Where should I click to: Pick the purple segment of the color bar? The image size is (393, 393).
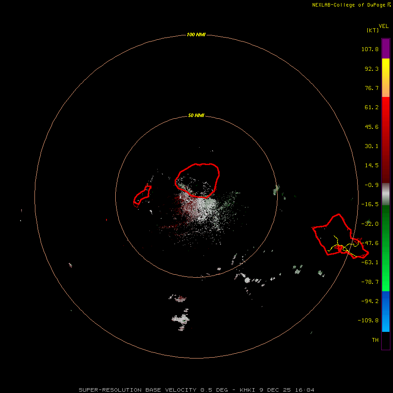point(386,48)
